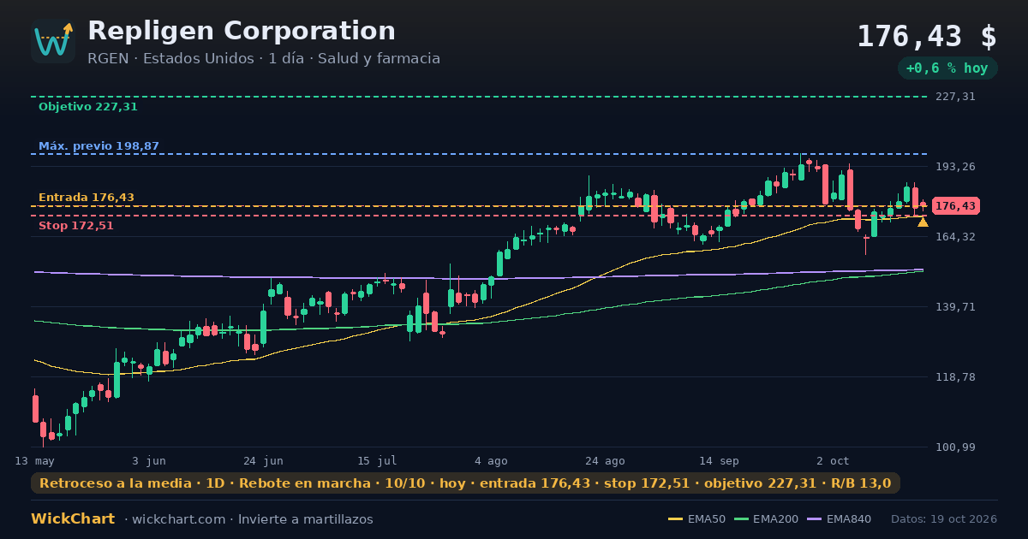This screenshot has height=539, width=1028.
Task: Click the Objetivo 227,31 label
Action: coord(88,107)
